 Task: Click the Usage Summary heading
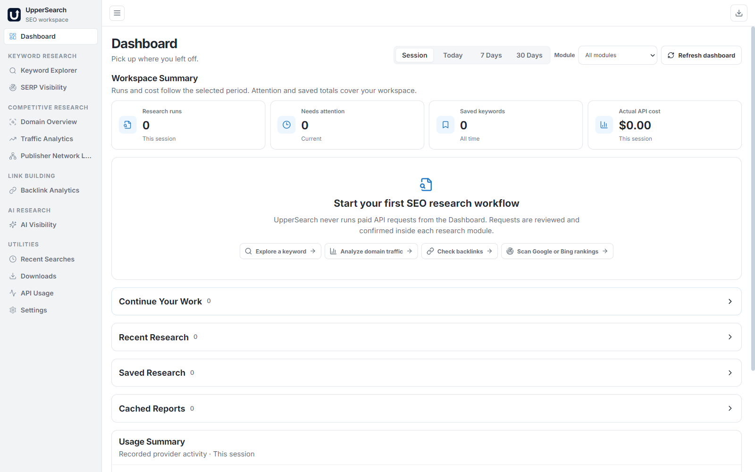[152, 442]
